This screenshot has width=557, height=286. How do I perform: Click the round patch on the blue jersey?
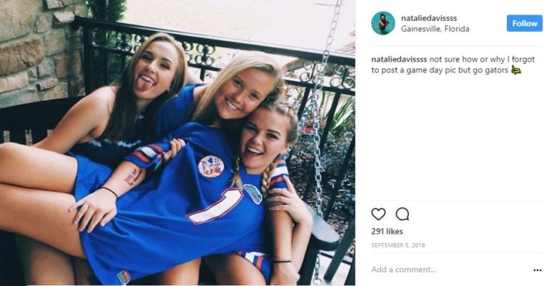pos(211,167)
